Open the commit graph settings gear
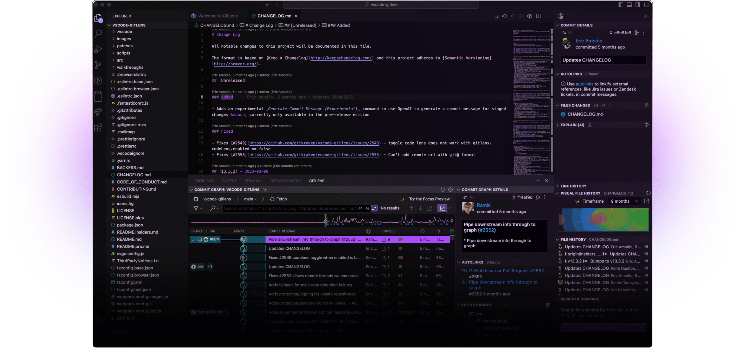This screenshot has width=745, height=348. pyautogui.click(x=451, y=190)
